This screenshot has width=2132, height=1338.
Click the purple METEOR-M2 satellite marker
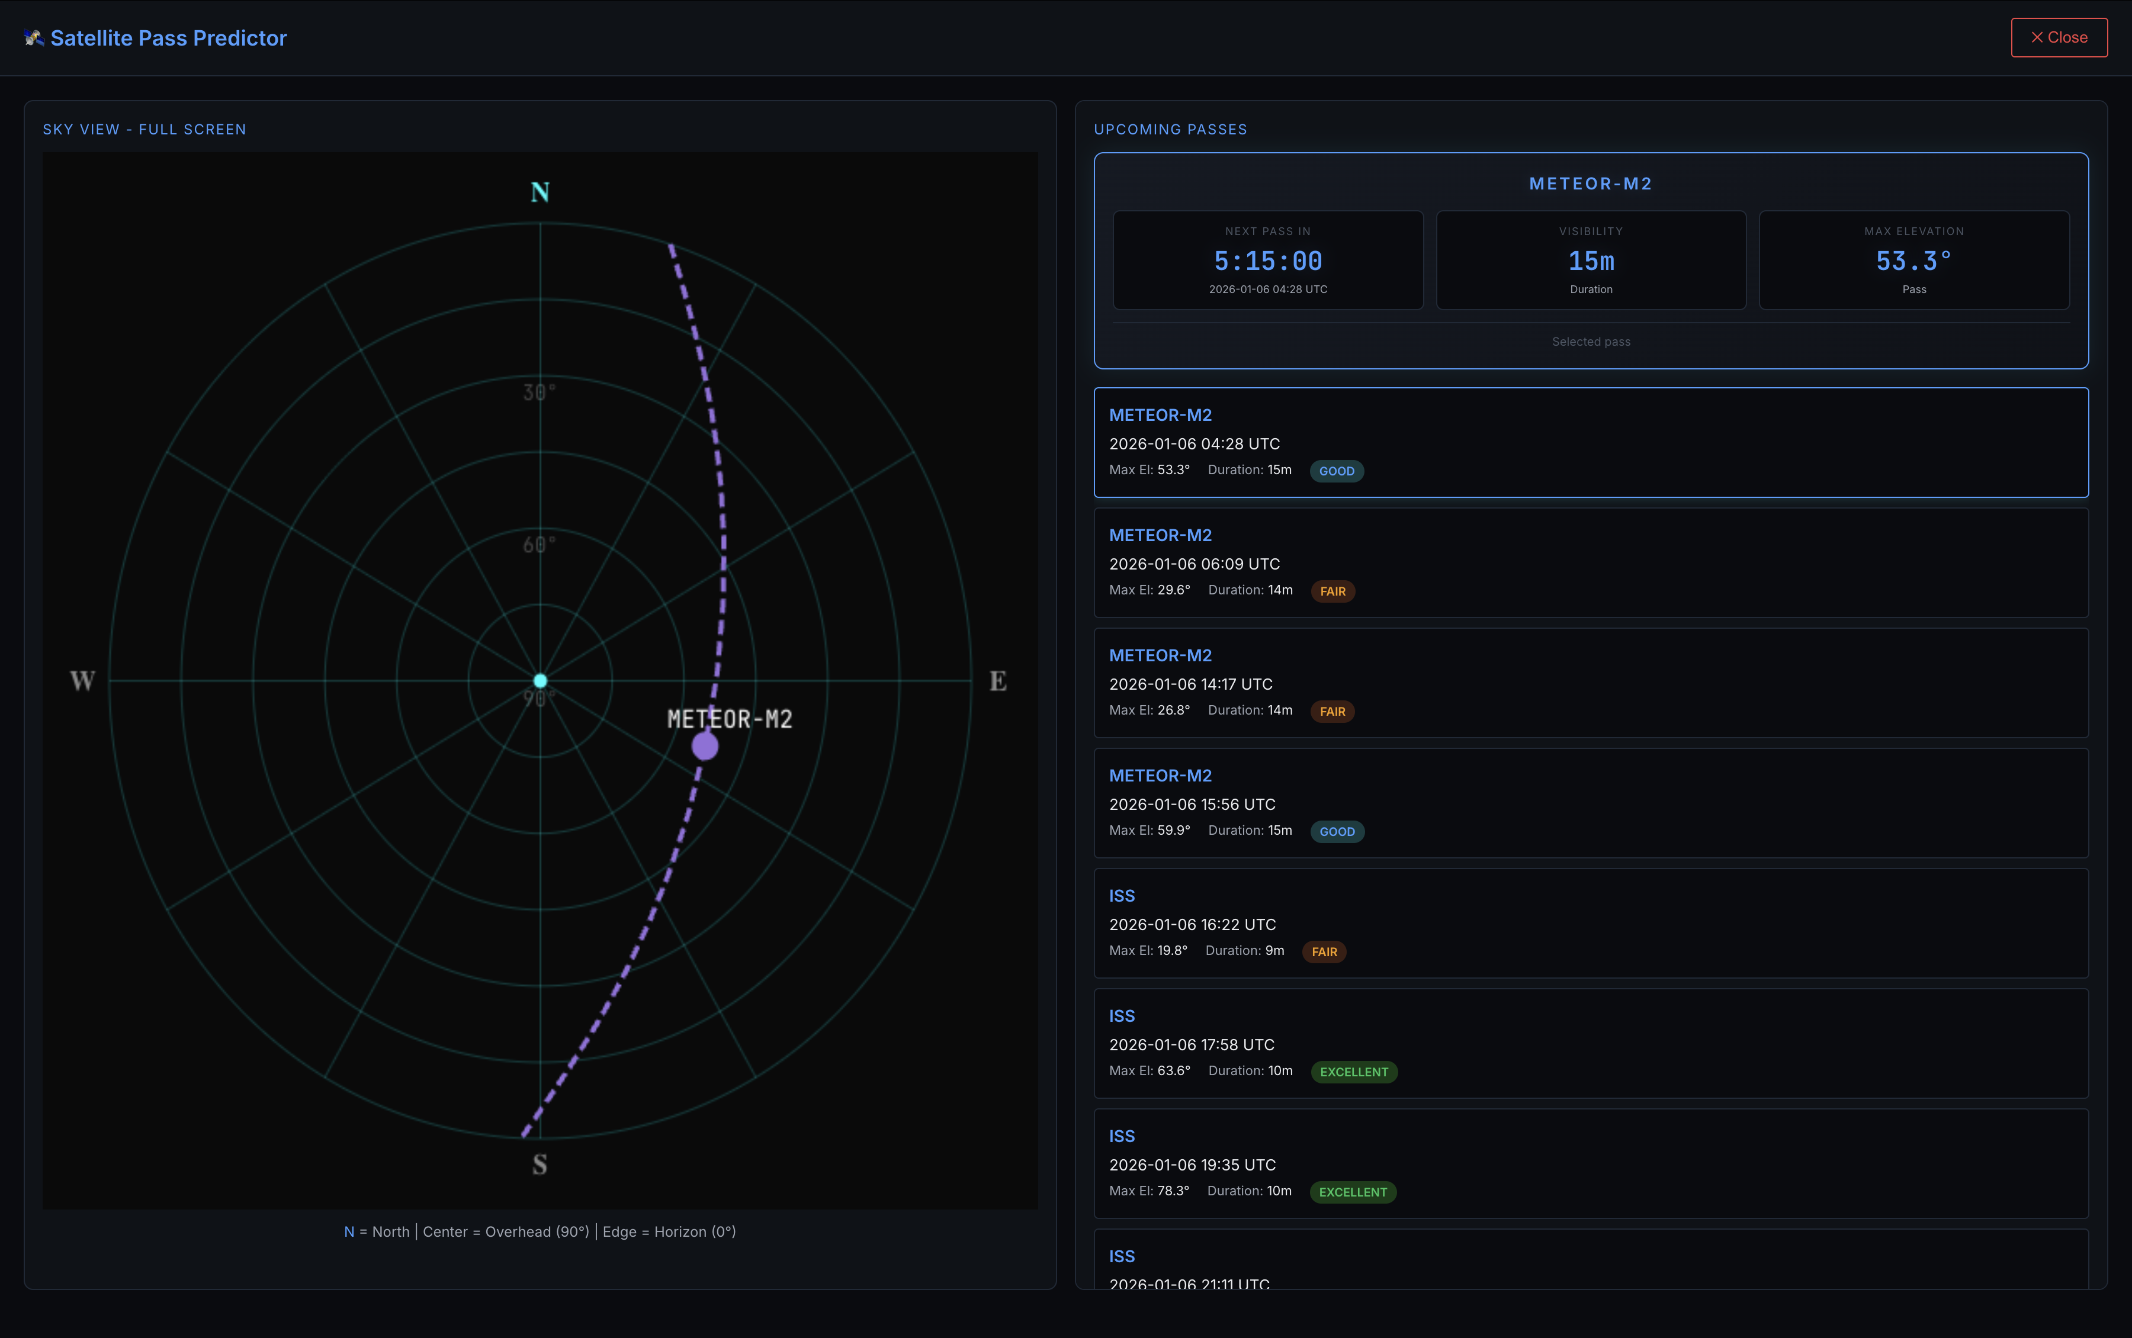pos(705,746)
